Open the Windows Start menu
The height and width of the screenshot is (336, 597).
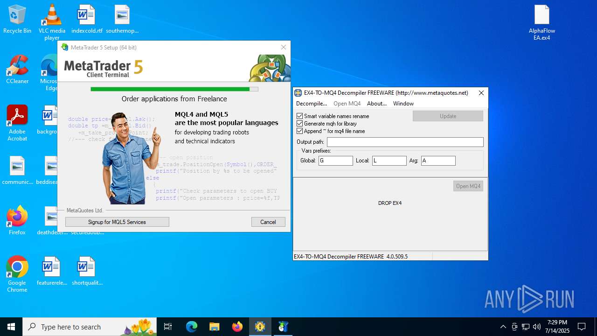coord(11,327)
